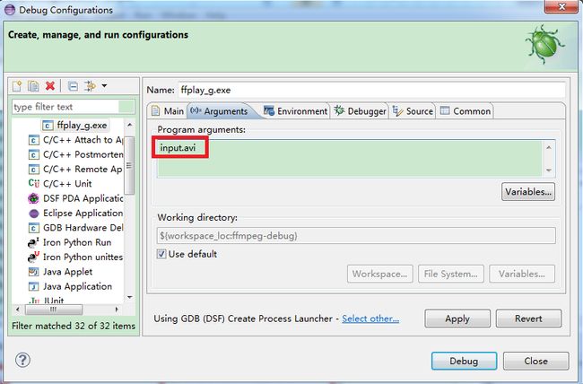Click the Close button

click(535, 361)
